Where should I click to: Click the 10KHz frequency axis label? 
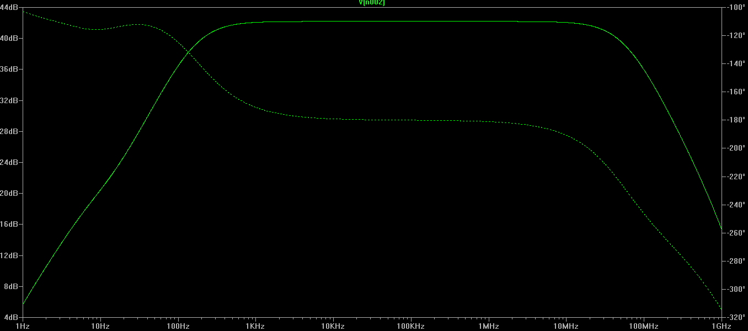pyautogui.click(x=333, y=327)
